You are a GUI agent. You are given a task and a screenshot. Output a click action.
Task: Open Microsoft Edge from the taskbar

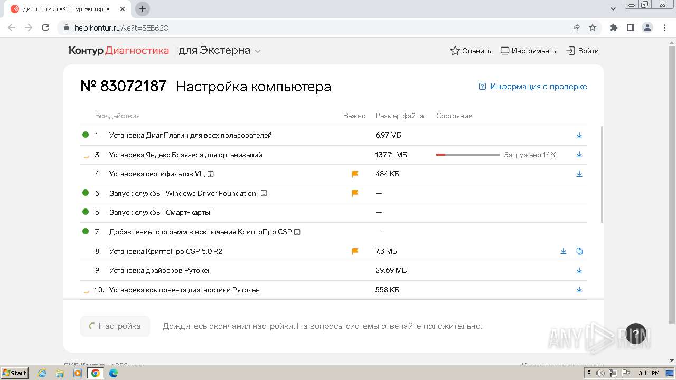[x=114, y=373]
